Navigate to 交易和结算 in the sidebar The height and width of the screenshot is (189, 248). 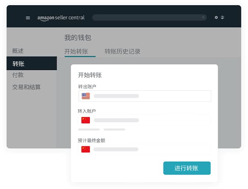coord(26,87)
